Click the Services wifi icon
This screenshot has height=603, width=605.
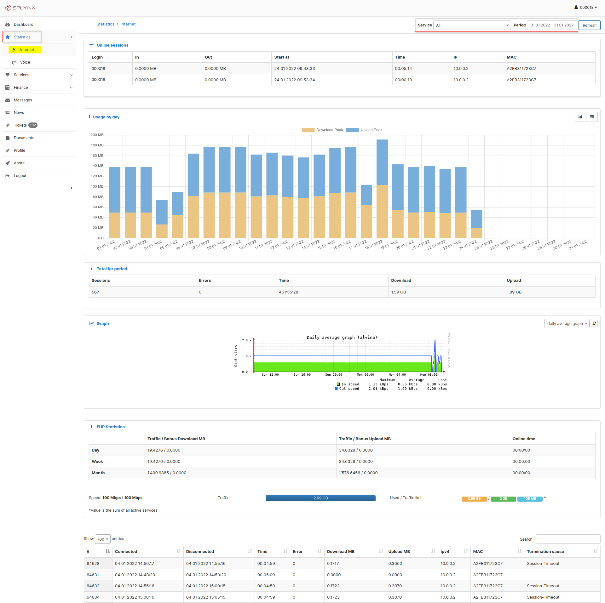8,75
